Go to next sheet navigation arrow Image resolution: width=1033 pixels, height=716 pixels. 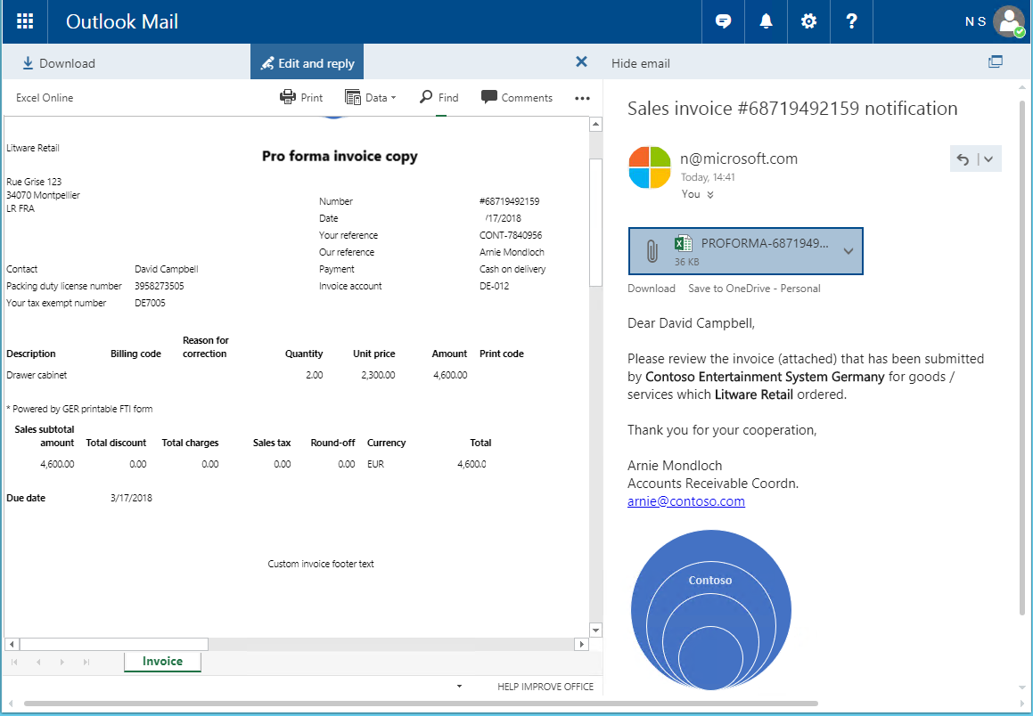[61, 662]
